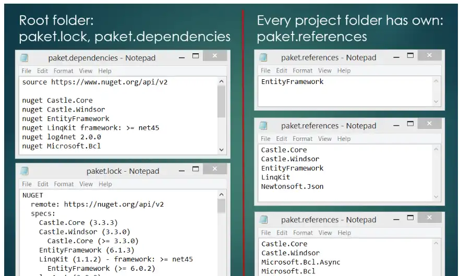Click 'Castle.Core (>= 3.3.0)' in paket.lock
460x276 pixels.
point(93,241)
